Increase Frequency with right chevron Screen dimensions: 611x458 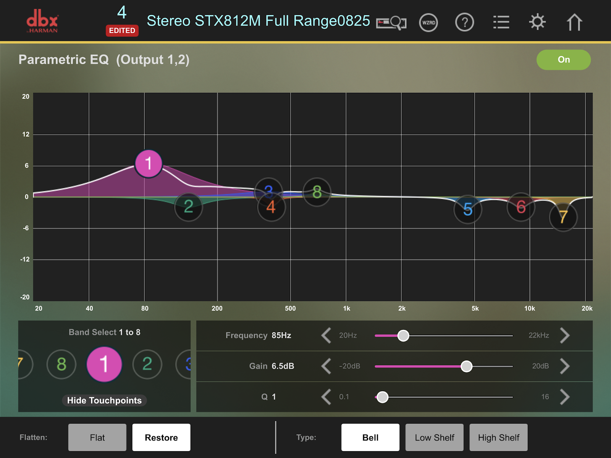coord(565,335)
